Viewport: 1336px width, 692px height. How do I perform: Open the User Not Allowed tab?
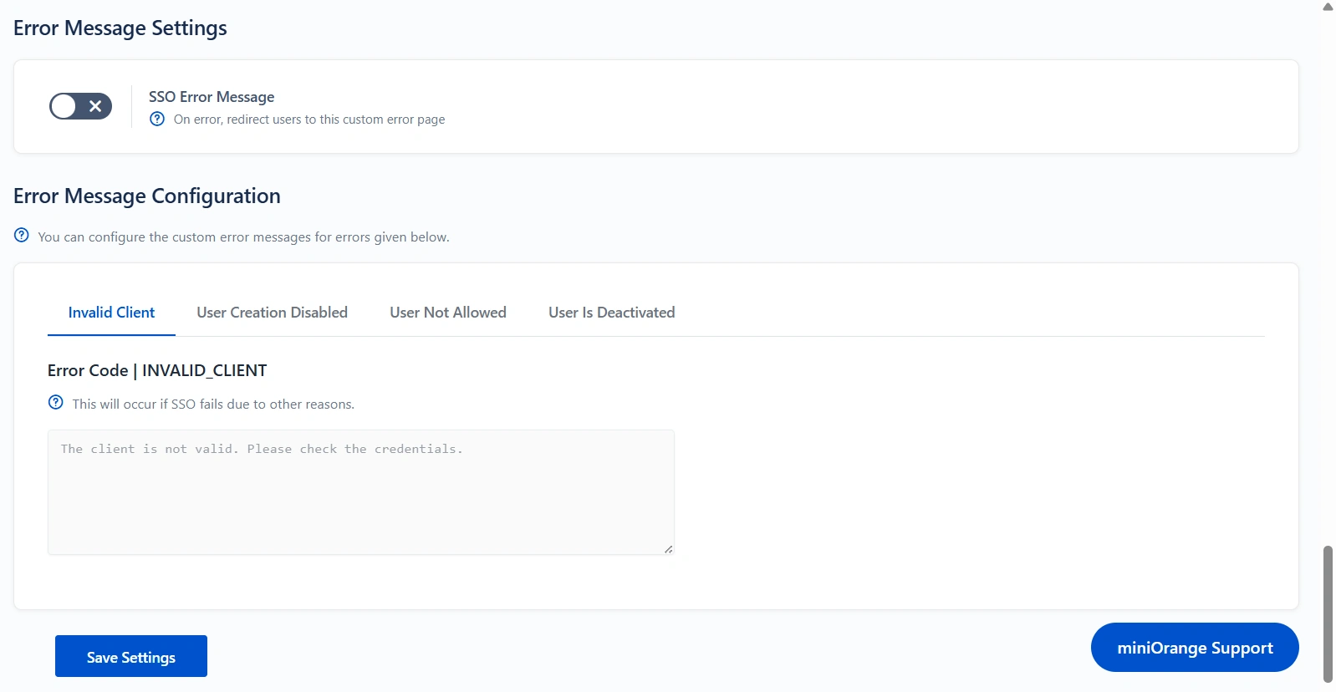(x=447, y=313)
